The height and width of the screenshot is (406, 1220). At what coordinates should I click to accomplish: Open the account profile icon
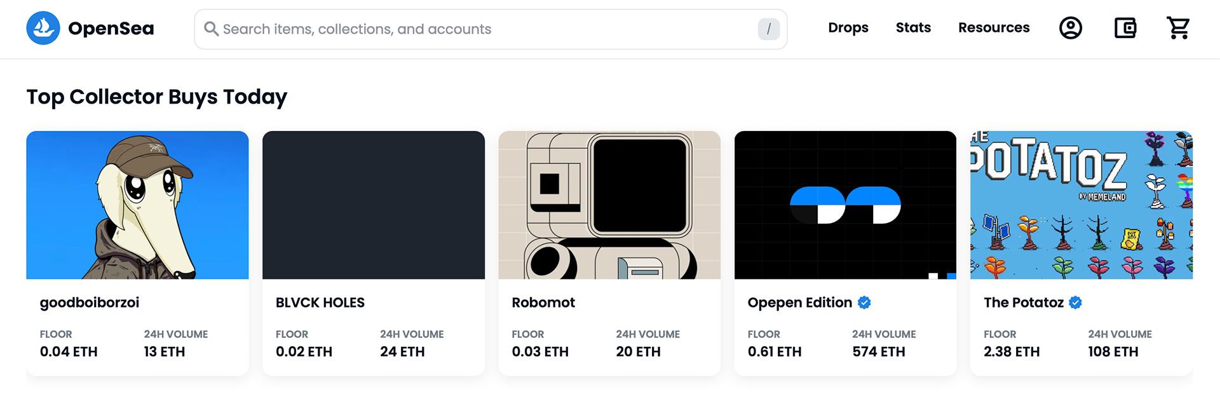(1071, 28)
